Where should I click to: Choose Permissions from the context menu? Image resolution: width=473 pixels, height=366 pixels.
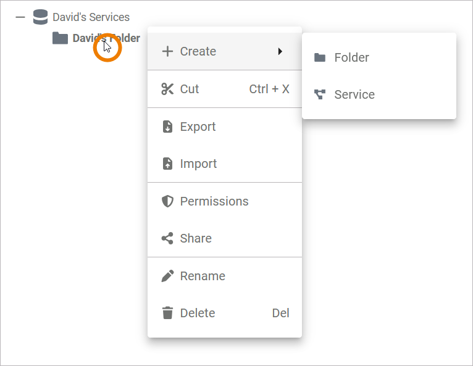[214, 201]
